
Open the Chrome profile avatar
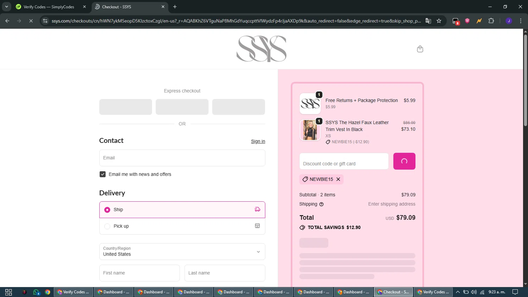pyautogui.click(x=509, y=21)
